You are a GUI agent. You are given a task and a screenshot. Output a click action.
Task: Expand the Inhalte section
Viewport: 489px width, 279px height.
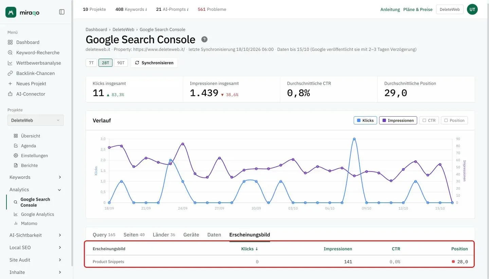pyautogui.click(x=36, y=272)
